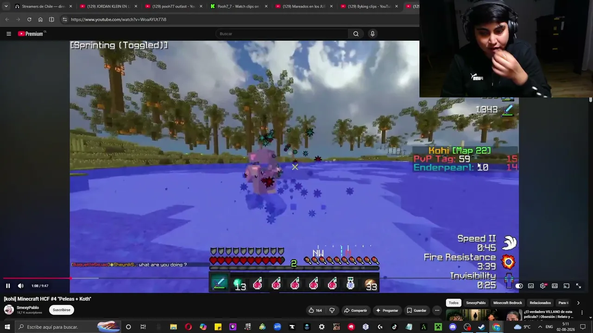This screenshot has height=333, width=593.
Task: Select the Minecraft Bedrock filter chip
Action: 508,303
